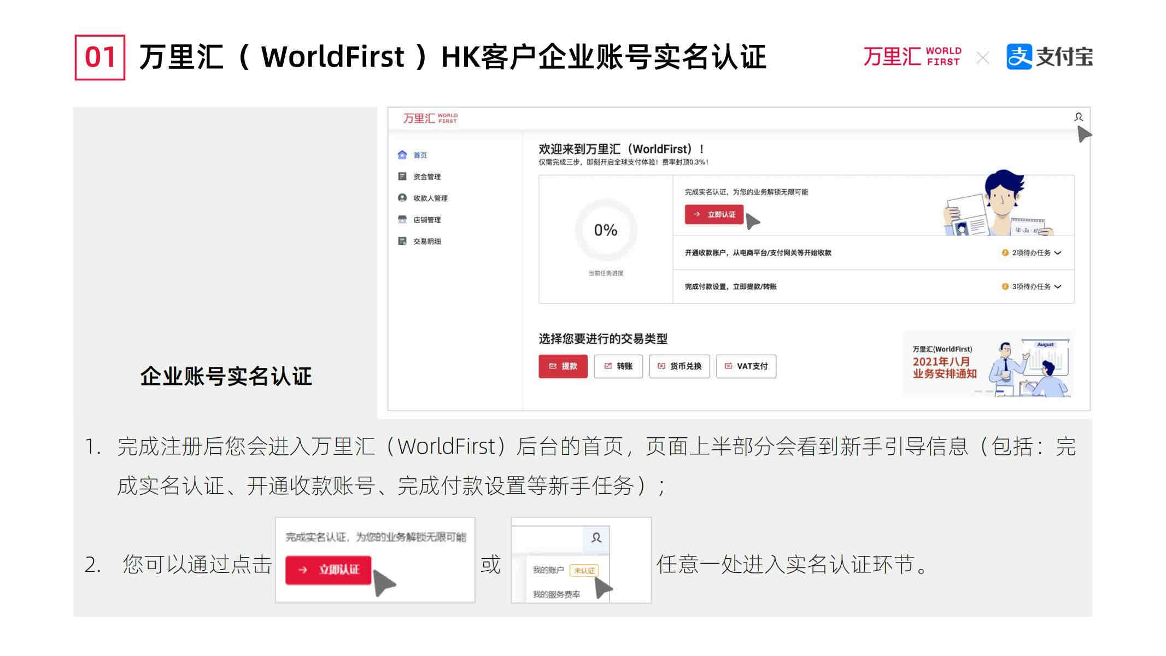Click the 0% task progress ring
This screenshot has width=1166, height=656.
point(606,230)
